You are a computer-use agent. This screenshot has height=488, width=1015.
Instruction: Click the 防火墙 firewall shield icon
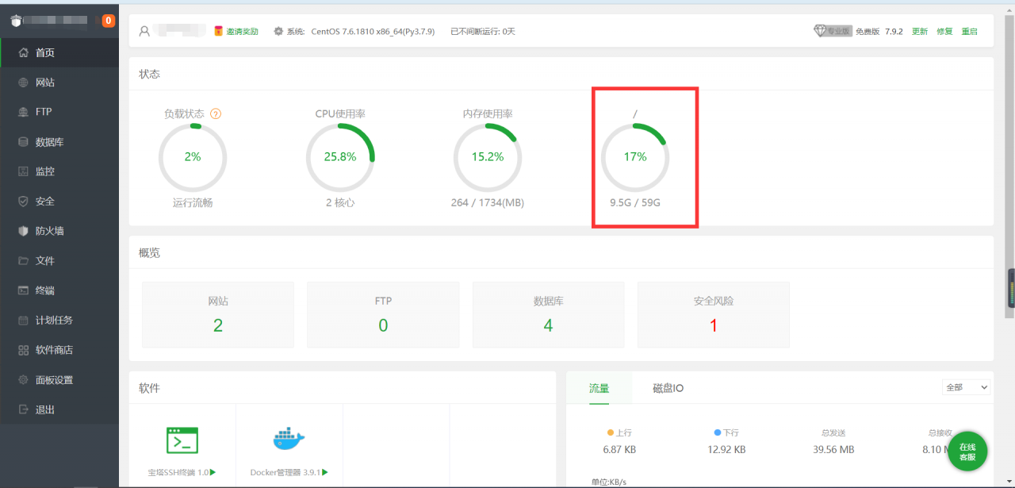click(x=24, y=231)
